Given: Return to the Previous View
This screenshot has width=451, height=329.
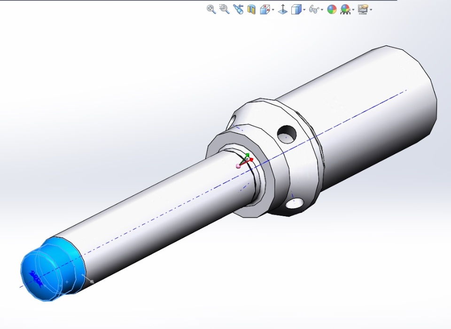Looking at the screenshot, I should (x=238, y=9).
